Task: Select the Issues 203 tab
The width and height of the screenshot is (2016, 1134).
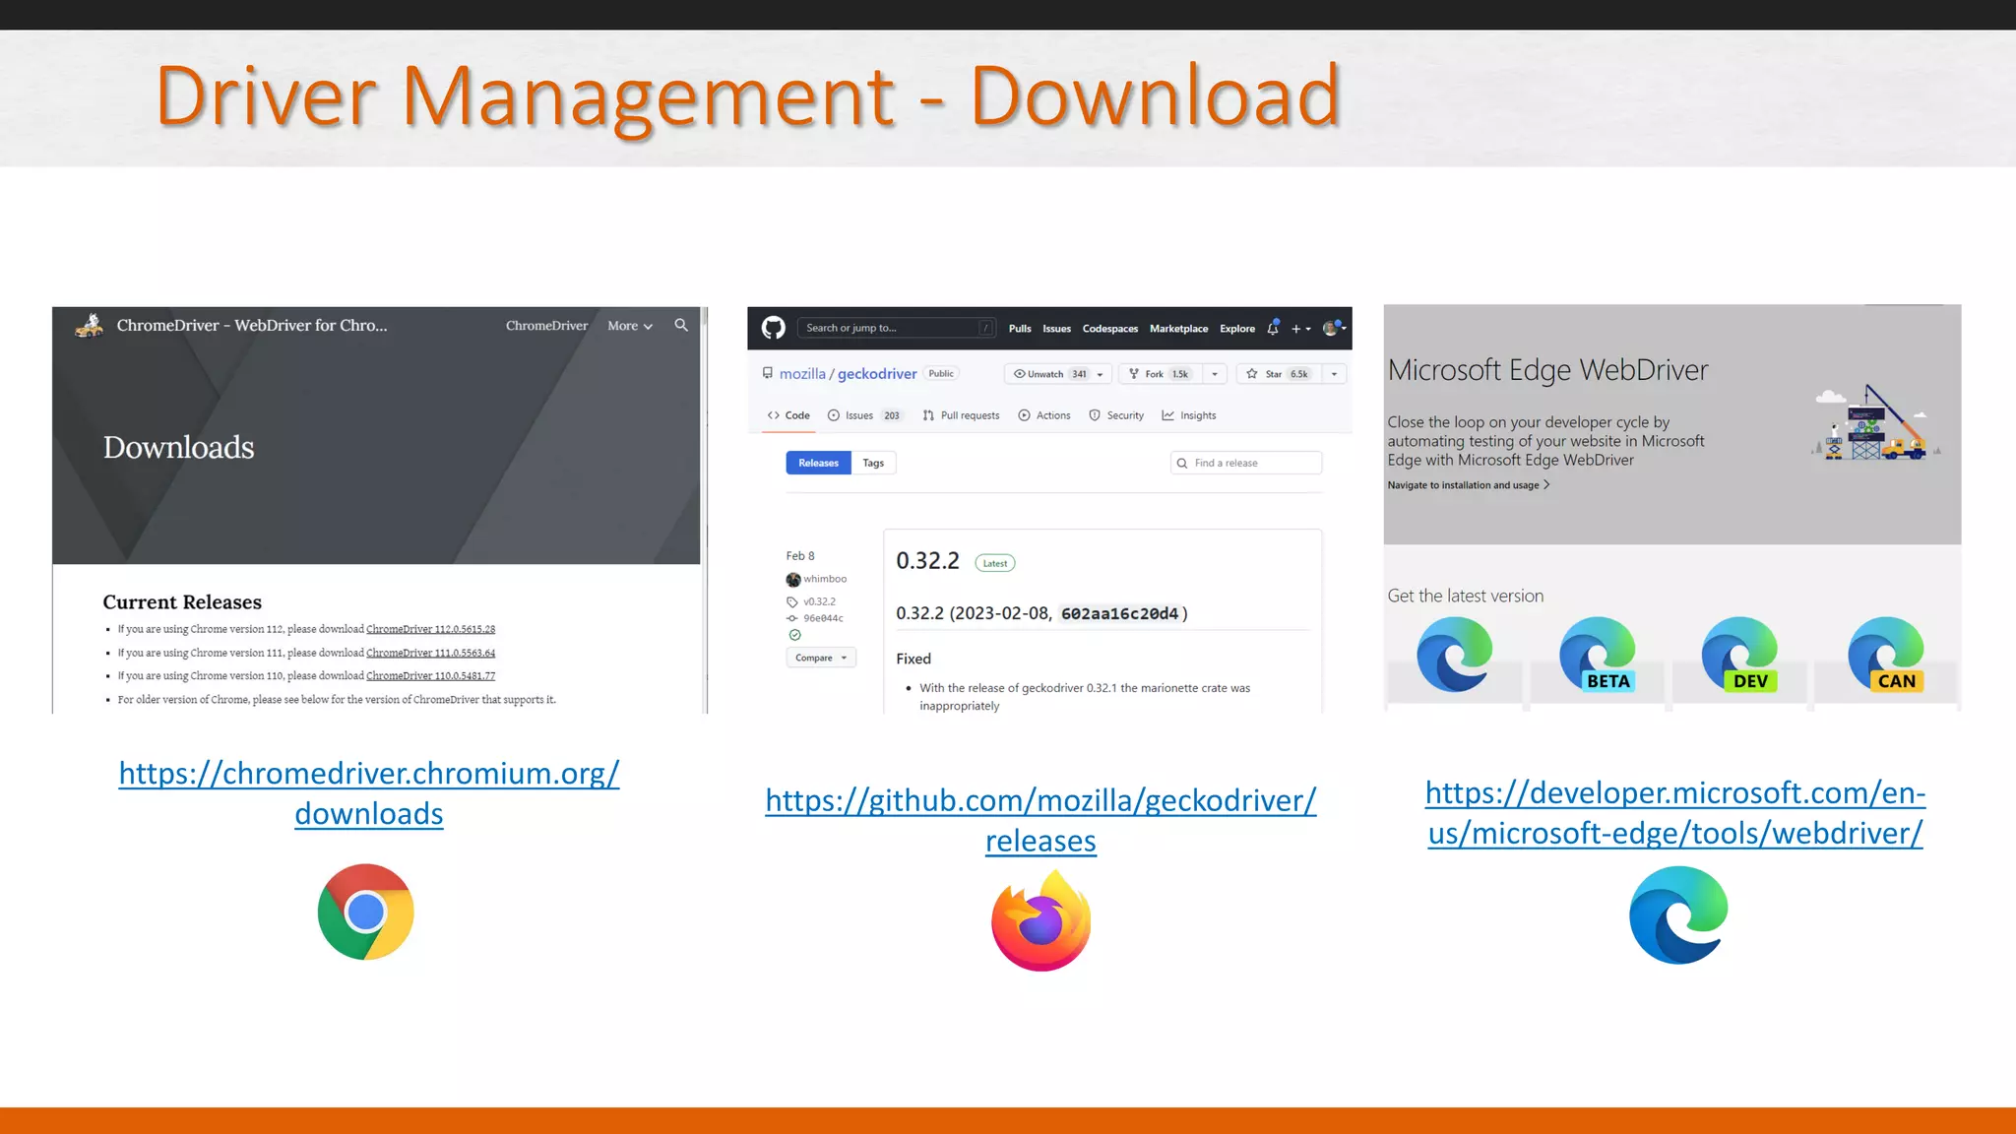Action: click(x=865, y=415)
